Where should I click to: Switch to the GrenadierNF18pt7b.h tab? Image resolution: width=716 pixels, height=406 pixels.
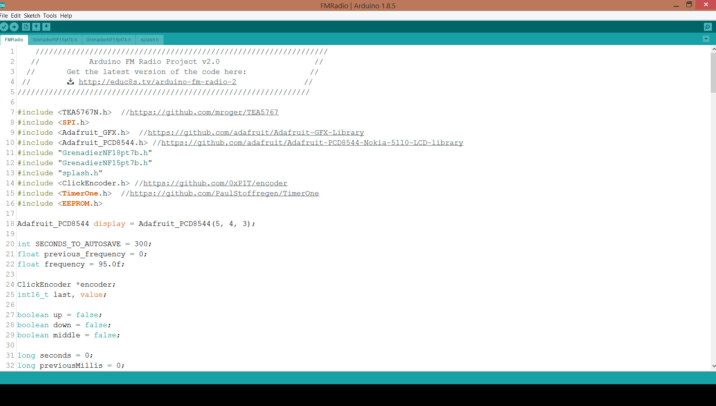point(108,40)
